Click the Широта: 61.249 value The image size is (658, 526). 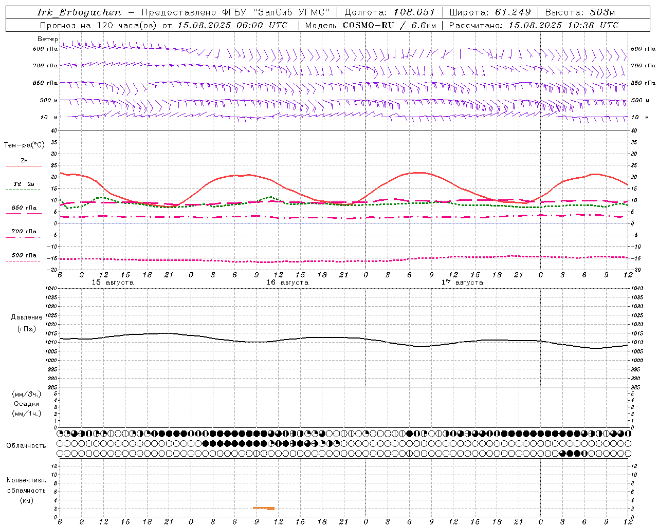tap(490, 12)
